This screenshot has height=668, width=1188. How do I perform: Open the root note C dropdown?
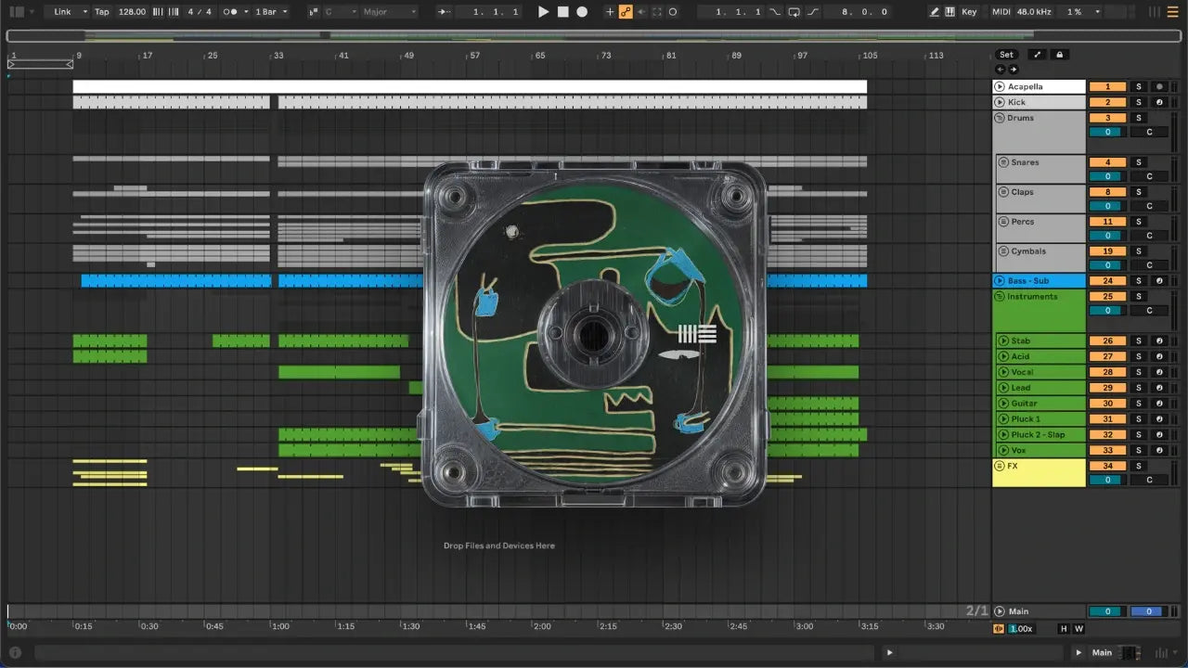pos(340,12)
